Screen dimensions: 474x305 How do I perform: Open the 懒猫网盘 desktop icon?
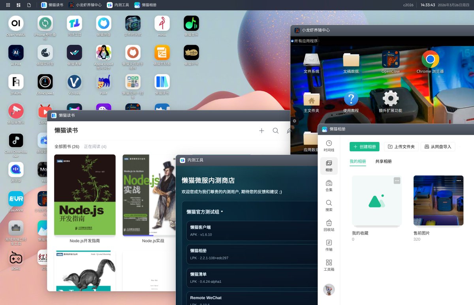[103, 23]
